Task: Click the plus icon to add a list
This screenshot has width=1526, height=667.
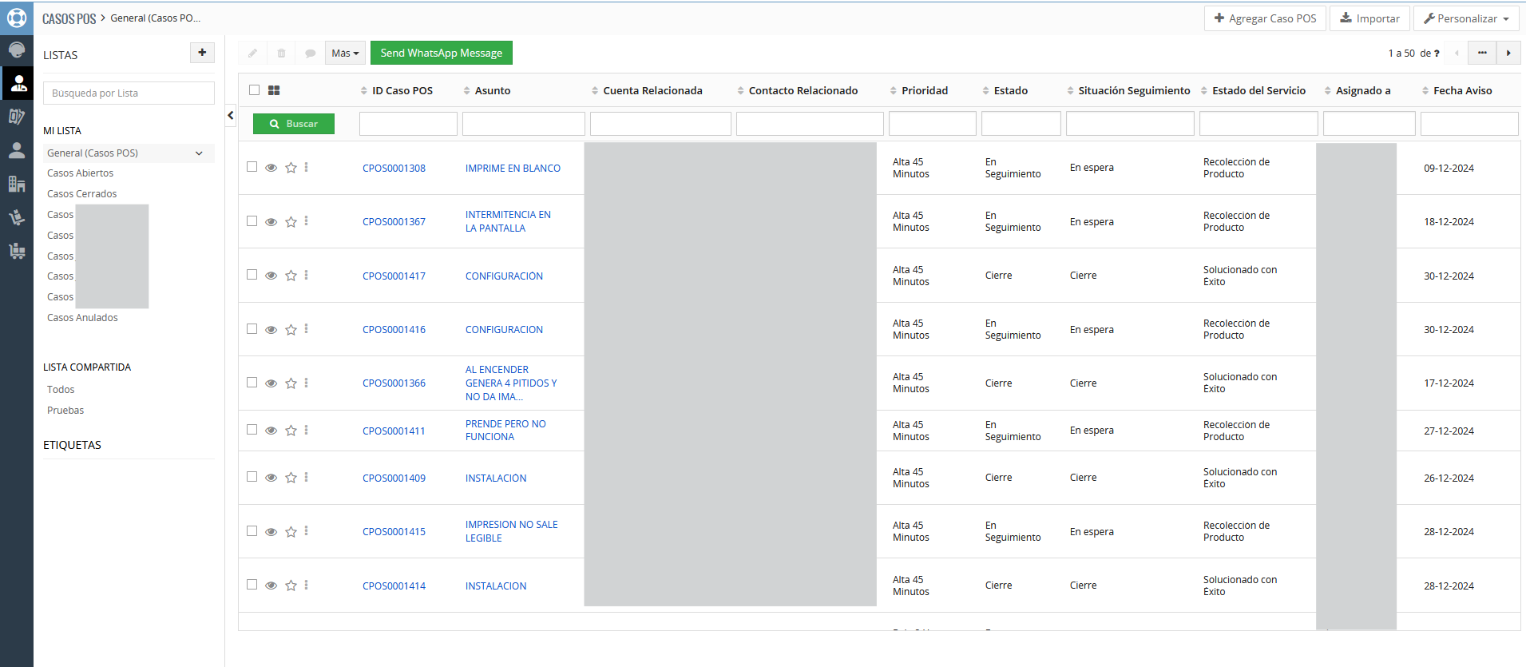Action: (x=202, y=53)
